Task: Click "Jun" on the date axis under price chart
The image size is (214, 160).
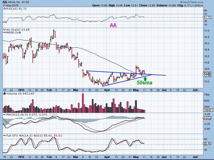Action: click(x=164, y=90)
